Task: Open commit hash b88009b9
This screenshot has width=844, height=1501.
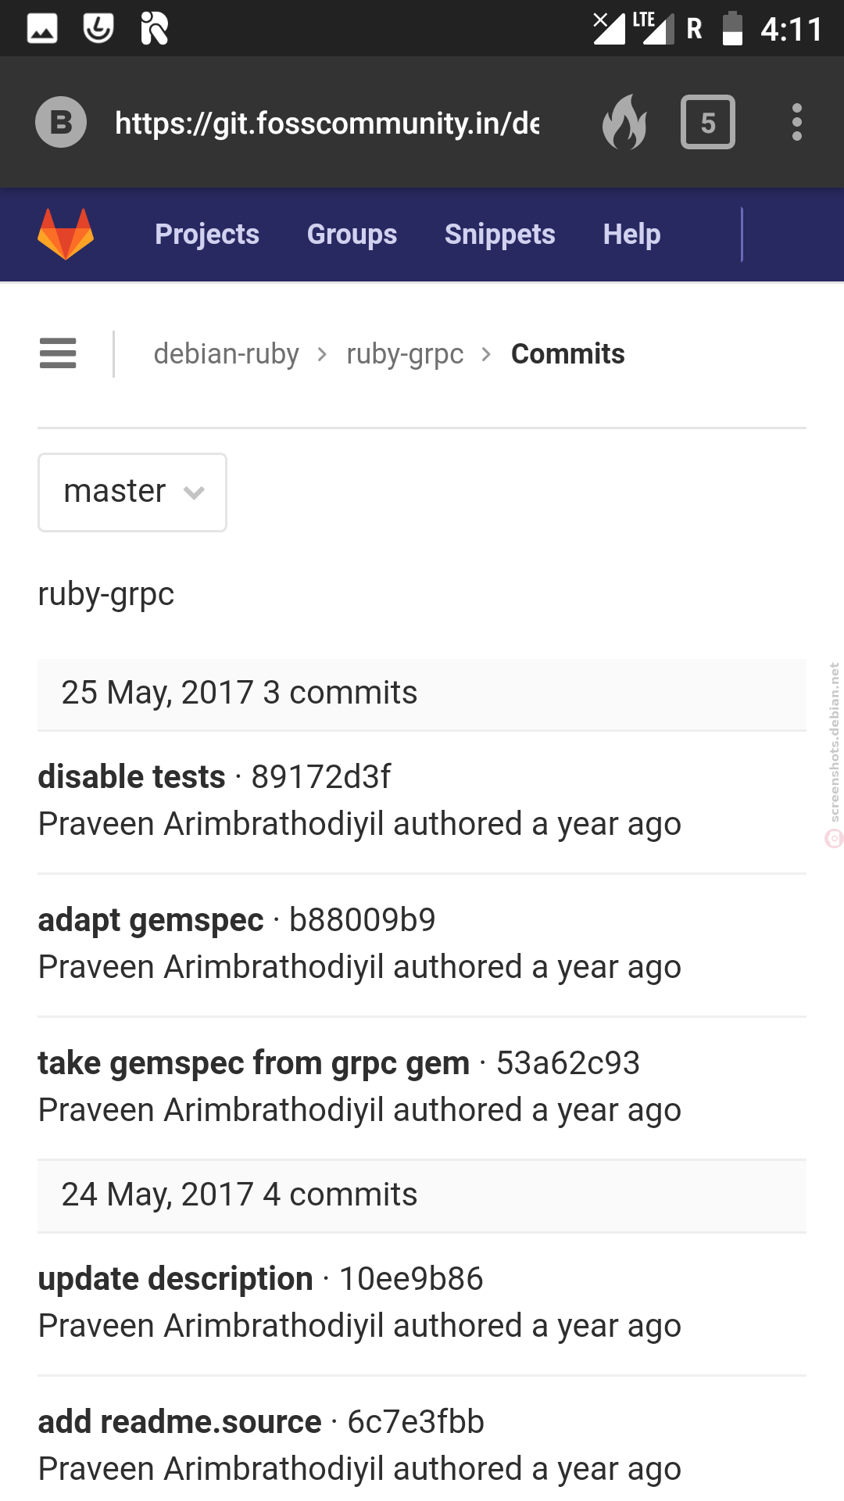Action: [362, 920]
